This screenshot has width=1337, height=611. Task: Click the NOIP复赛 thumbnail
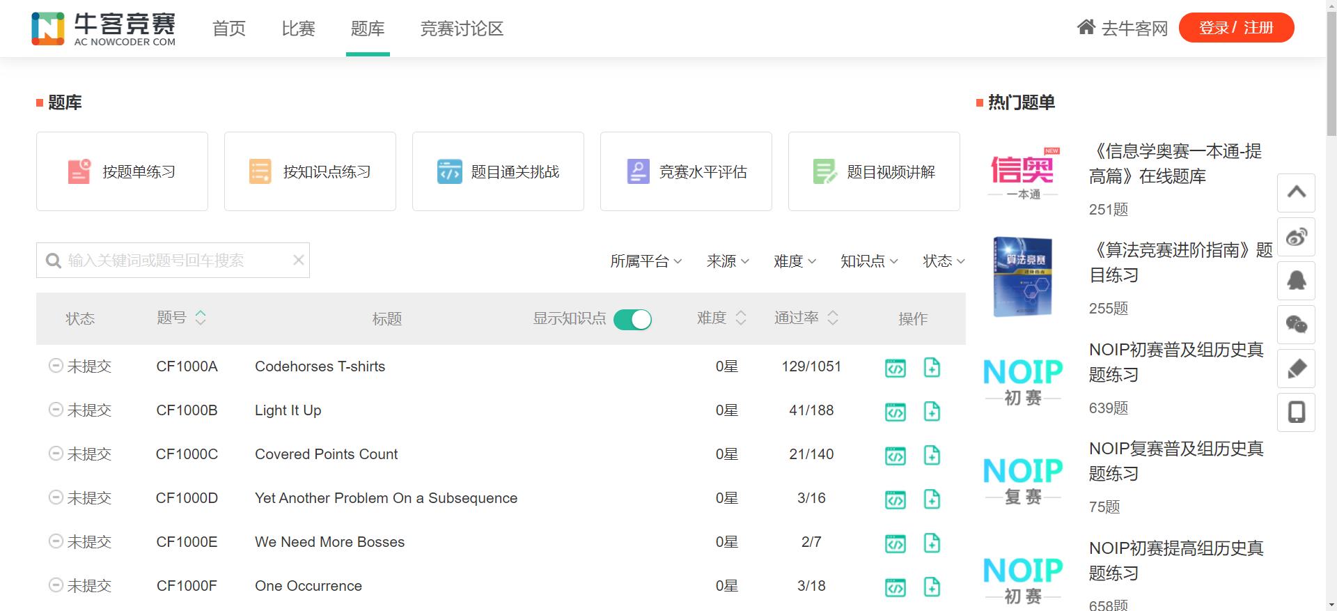(x=1022, y=481)
